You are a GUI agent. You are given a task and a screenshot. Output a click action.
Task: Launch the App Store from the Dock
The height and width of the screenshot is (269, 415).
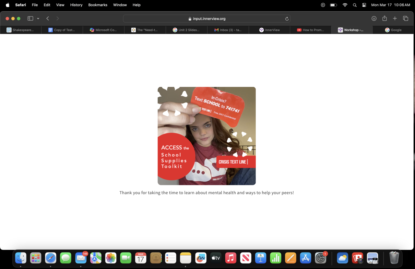tap(306, 258)
